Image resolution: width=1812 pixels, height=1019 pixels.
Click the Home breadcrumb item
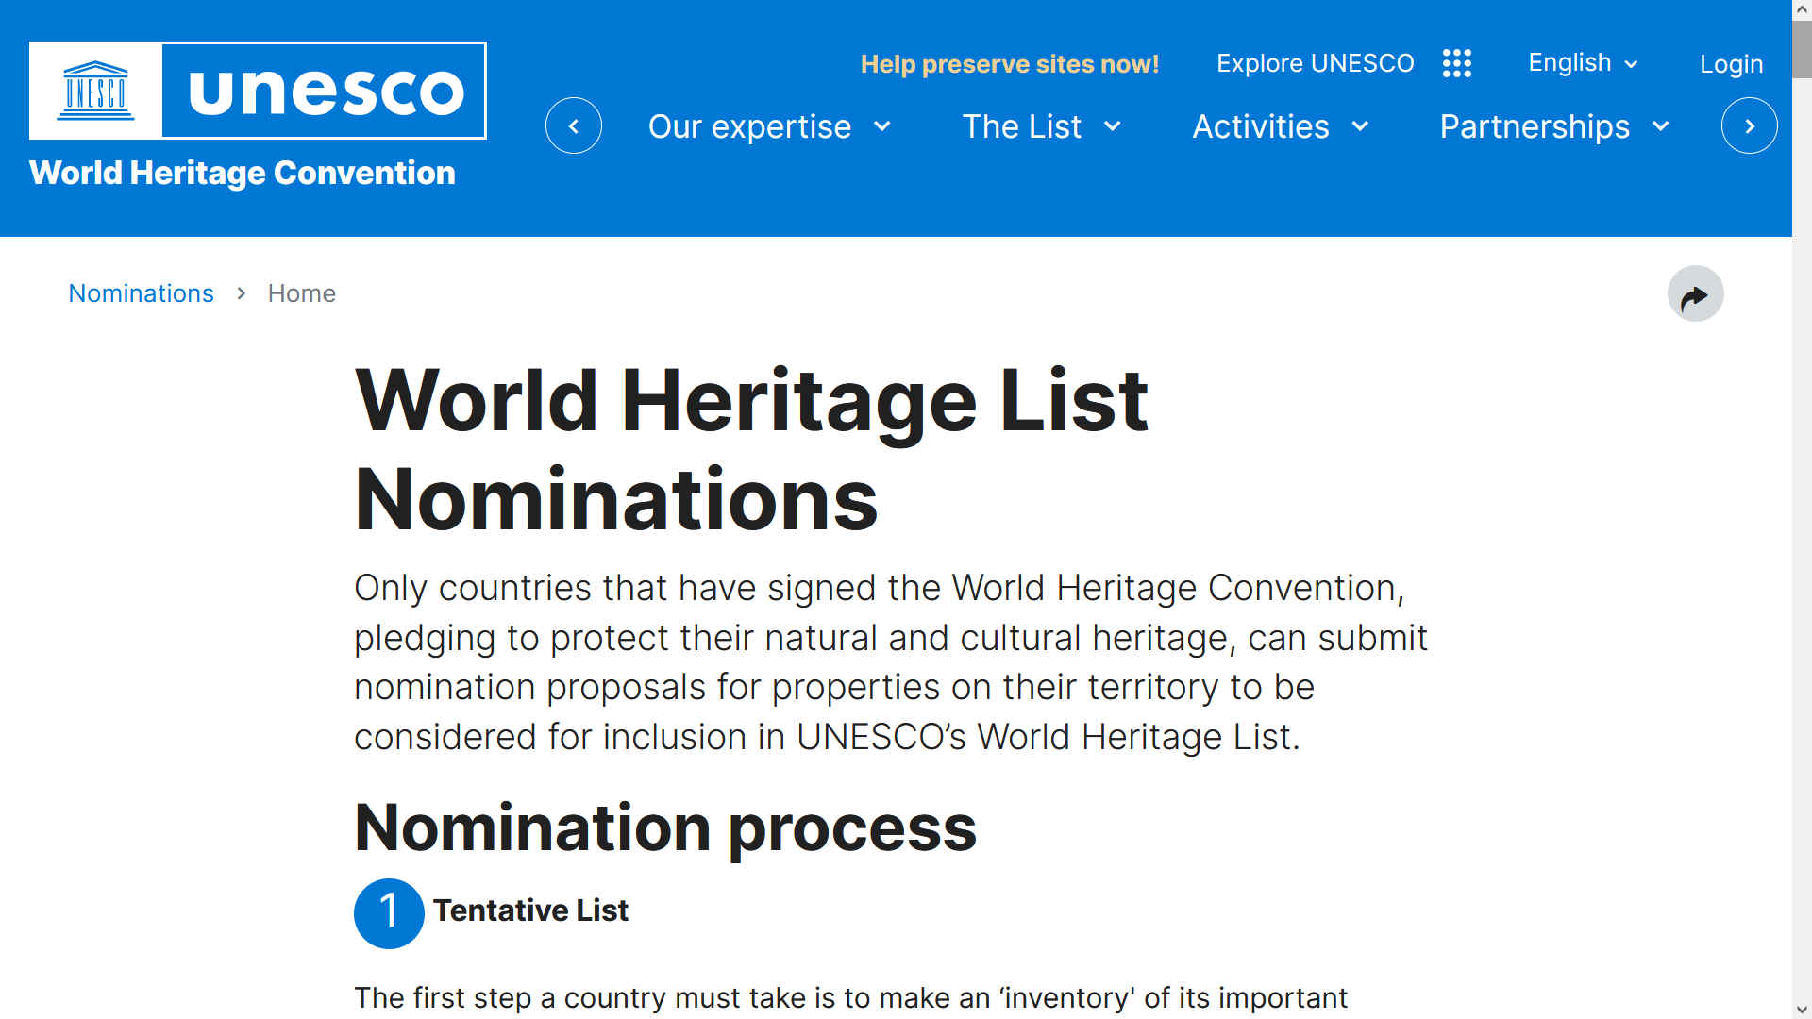point(302,293)
